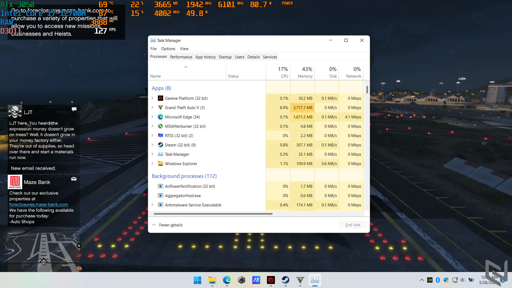Click the Apps (8) heading
The height and width of the screenshot is (288, 512).
coord(161,88)
